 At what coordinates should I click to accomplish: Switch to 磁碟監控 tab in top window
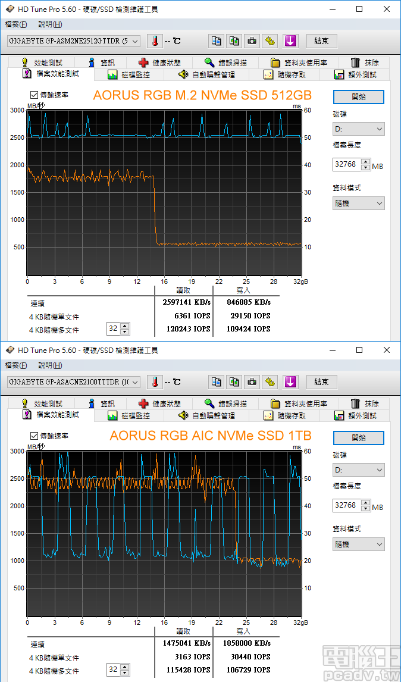pyautogui.click(x=129, y=75)
